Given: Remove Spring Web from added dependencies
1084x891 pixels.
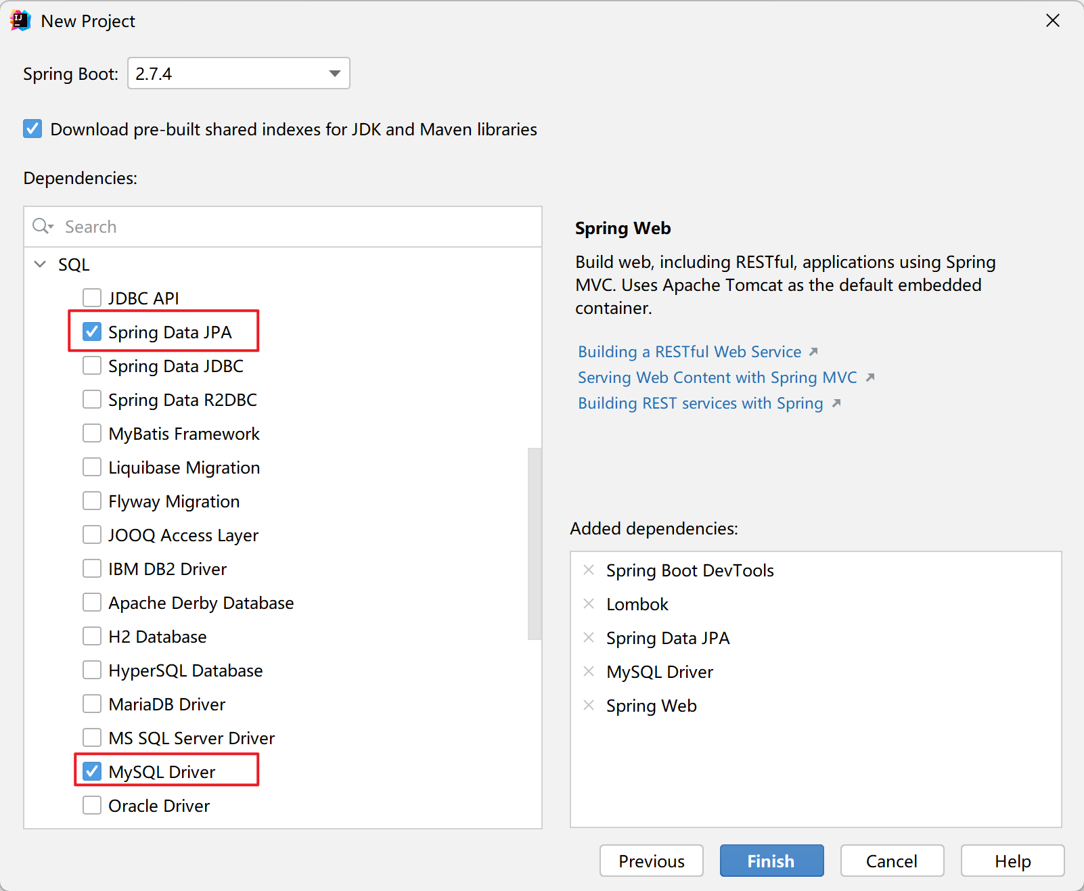Looking at the screenshot, I should 589,705.
